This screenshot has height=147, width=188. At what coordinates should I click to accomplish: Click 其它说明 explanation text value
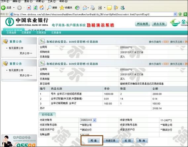[142, 84]
